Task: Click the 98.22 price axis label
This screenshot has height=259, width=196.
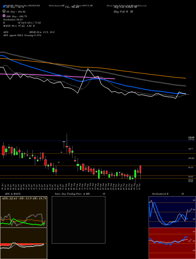Action: (x=191, y=168)
